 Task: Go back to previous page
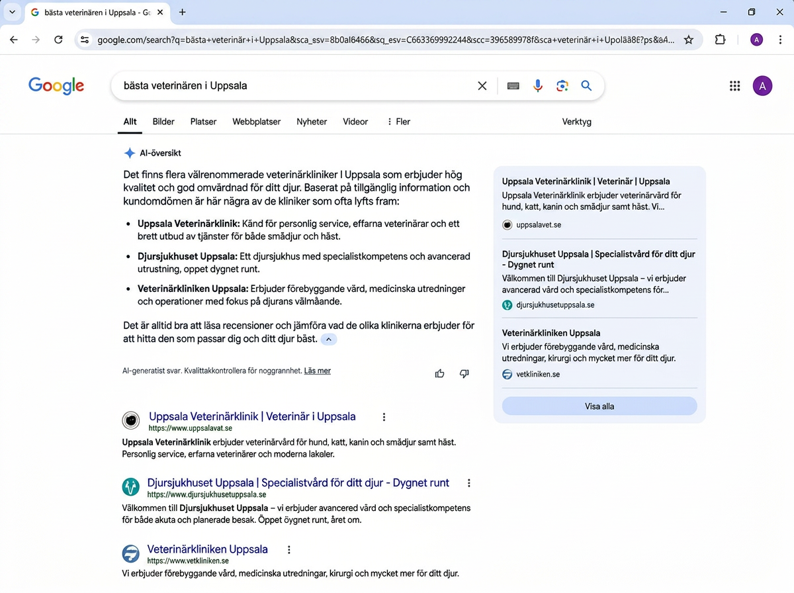(x=14, y=40)
